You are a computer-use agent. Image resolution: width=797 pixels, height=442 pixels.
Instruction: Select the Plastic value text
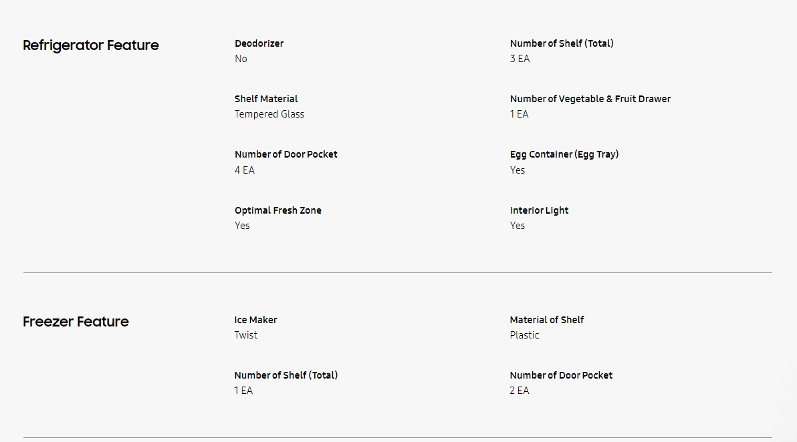point(524,335)
